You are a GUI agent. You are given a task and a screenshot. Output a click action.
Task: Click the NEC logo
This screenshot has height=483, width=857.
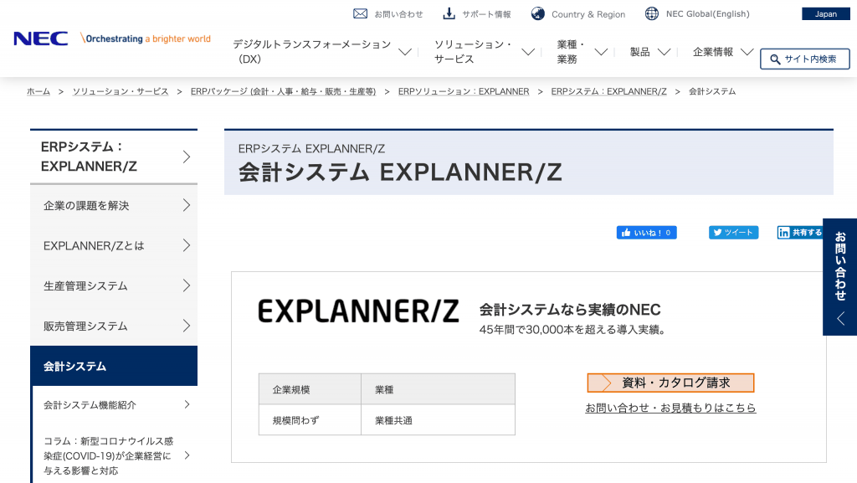[x=41, y=39]
